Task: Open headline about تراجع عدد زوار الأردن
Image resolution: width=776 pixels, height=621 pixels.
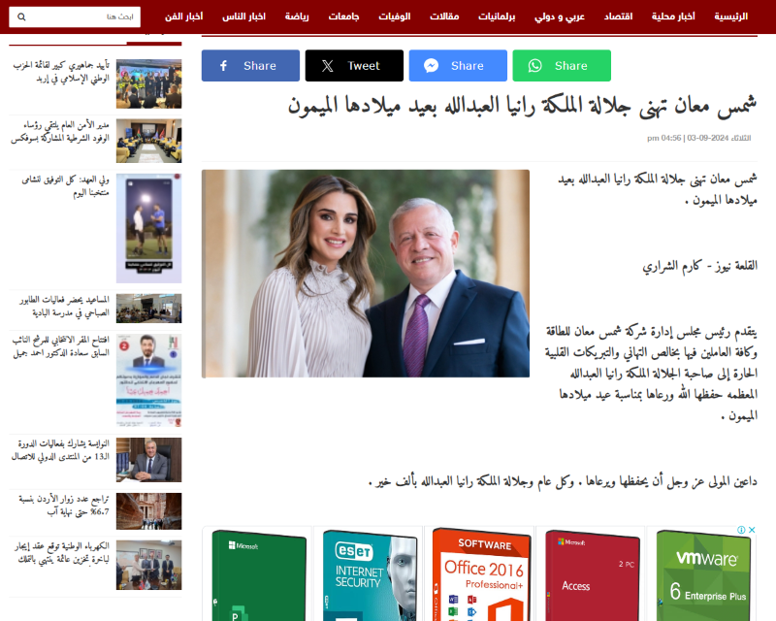Action: coord(64,506)
